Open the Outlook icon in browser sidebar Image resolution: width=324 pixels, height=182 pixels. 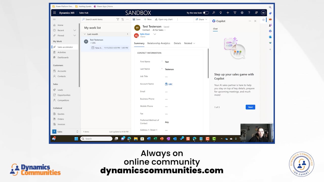pos(270,37)
